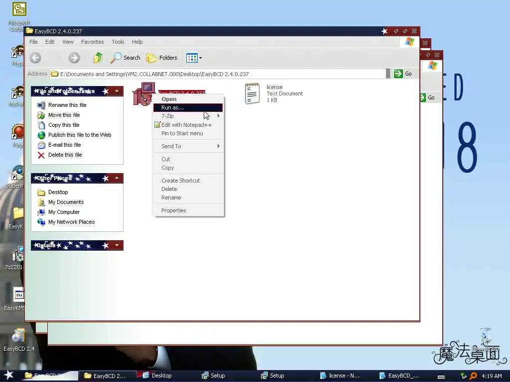The width and height of the screenshot is (510, 382).
Task: Open the File menu
Action: pos(33,42)
